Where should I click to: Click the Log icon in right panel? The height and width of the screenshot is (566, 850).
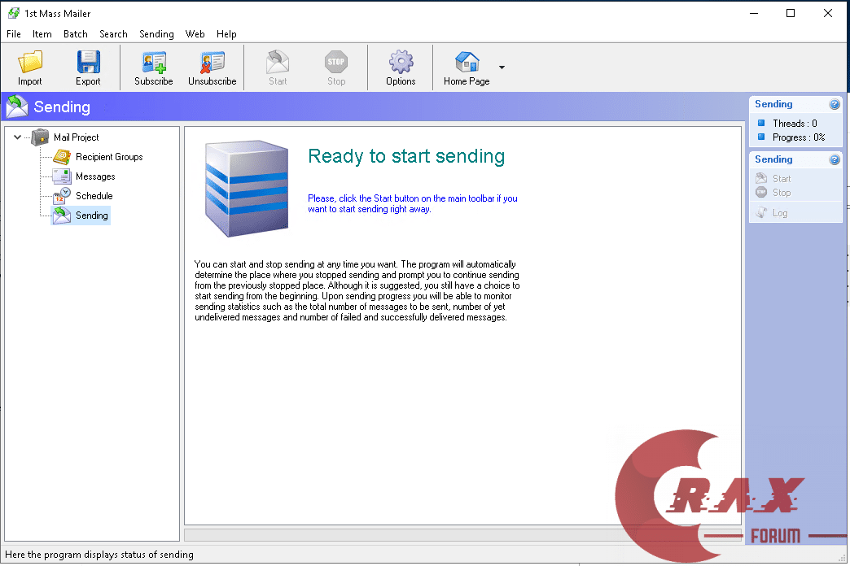(x=761, y=213)
